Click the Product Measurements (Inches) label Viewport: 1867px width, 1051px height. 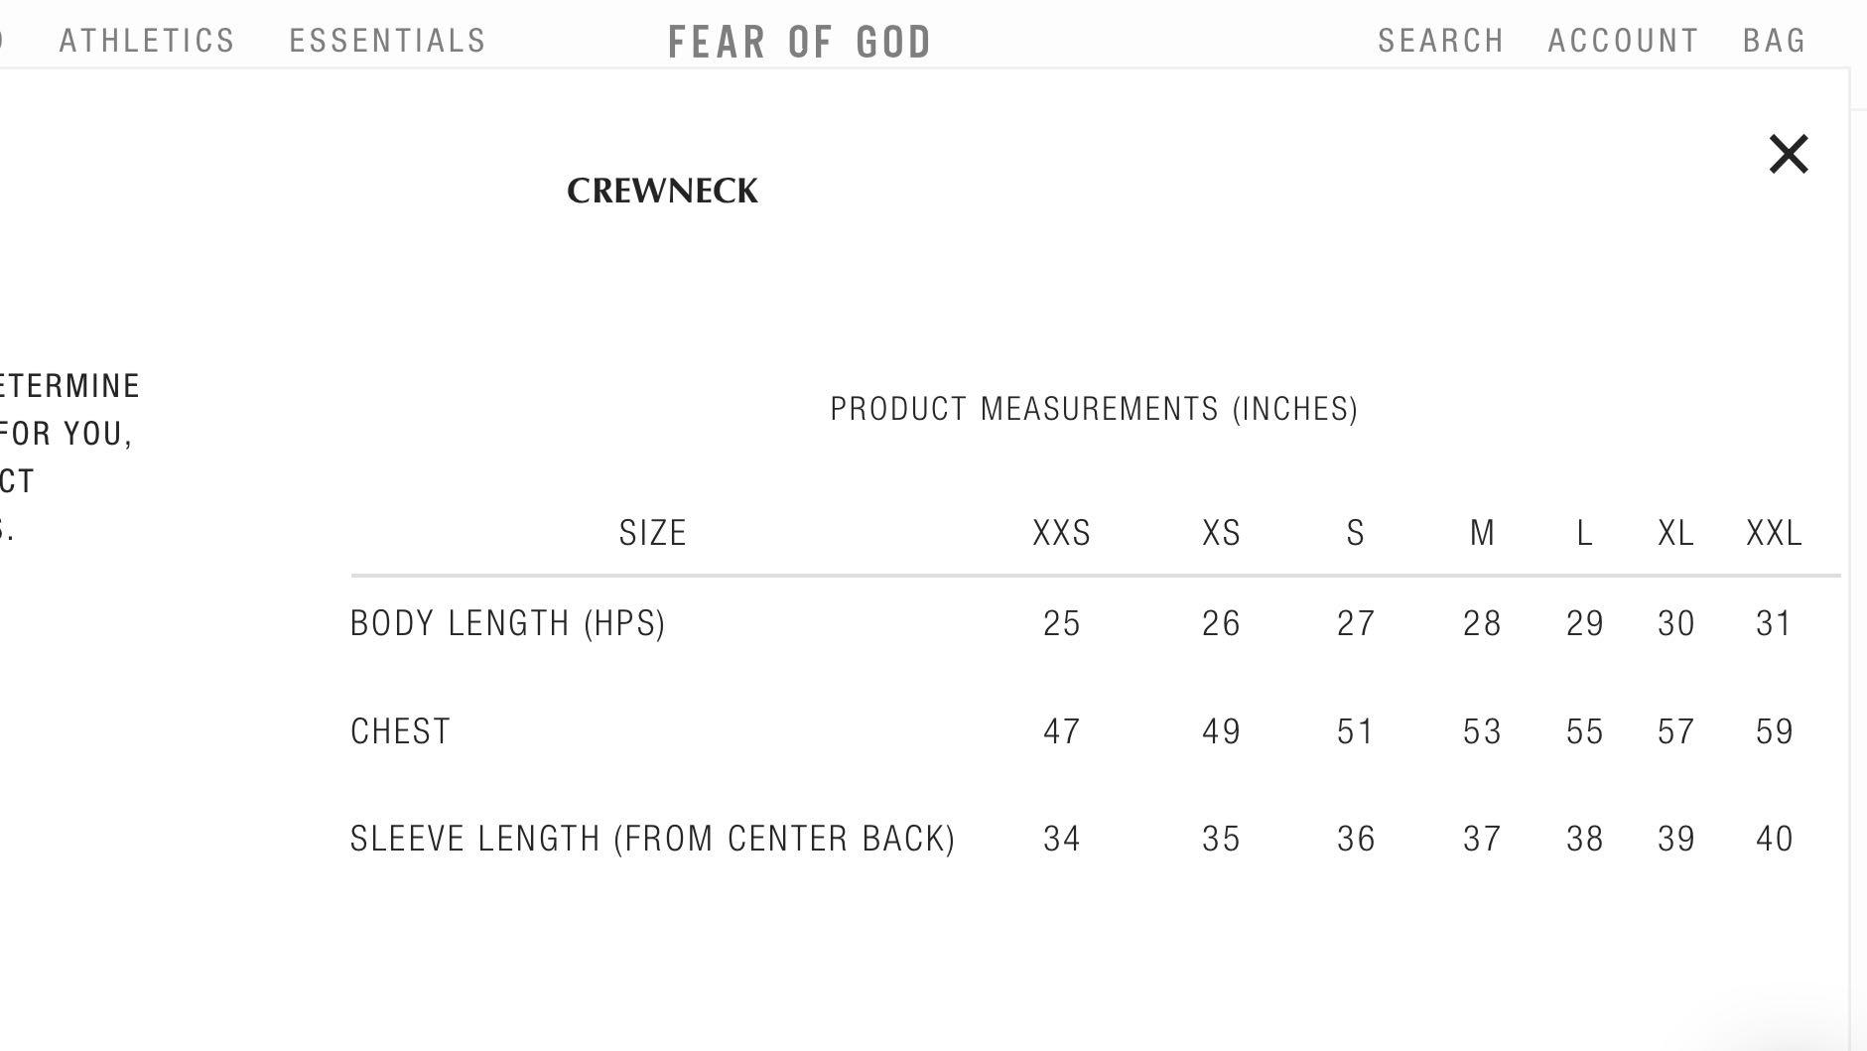click(x=1094, y=409)
